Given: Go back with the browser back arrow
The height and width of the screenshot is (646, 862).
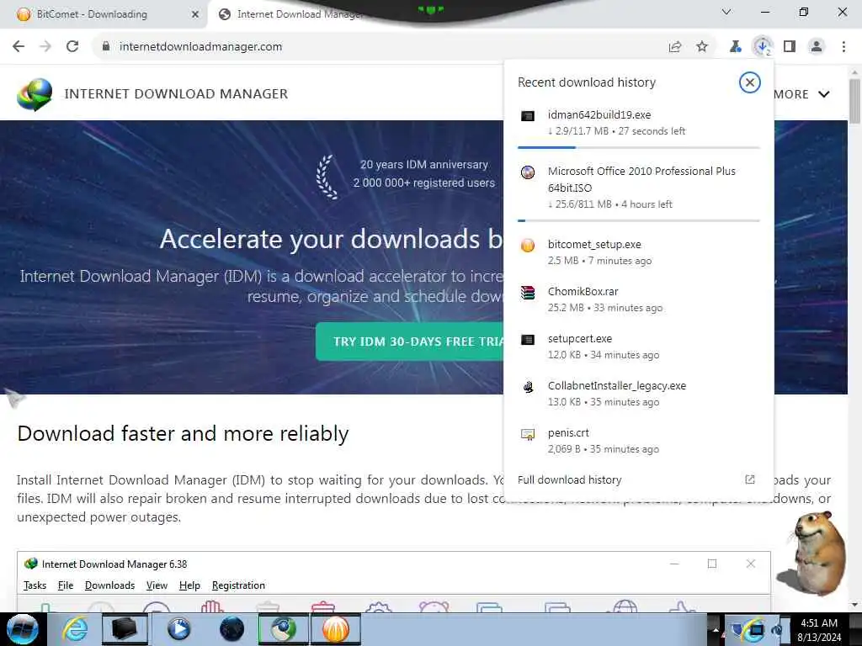Looking at the screenshot, I should point(19,47).
